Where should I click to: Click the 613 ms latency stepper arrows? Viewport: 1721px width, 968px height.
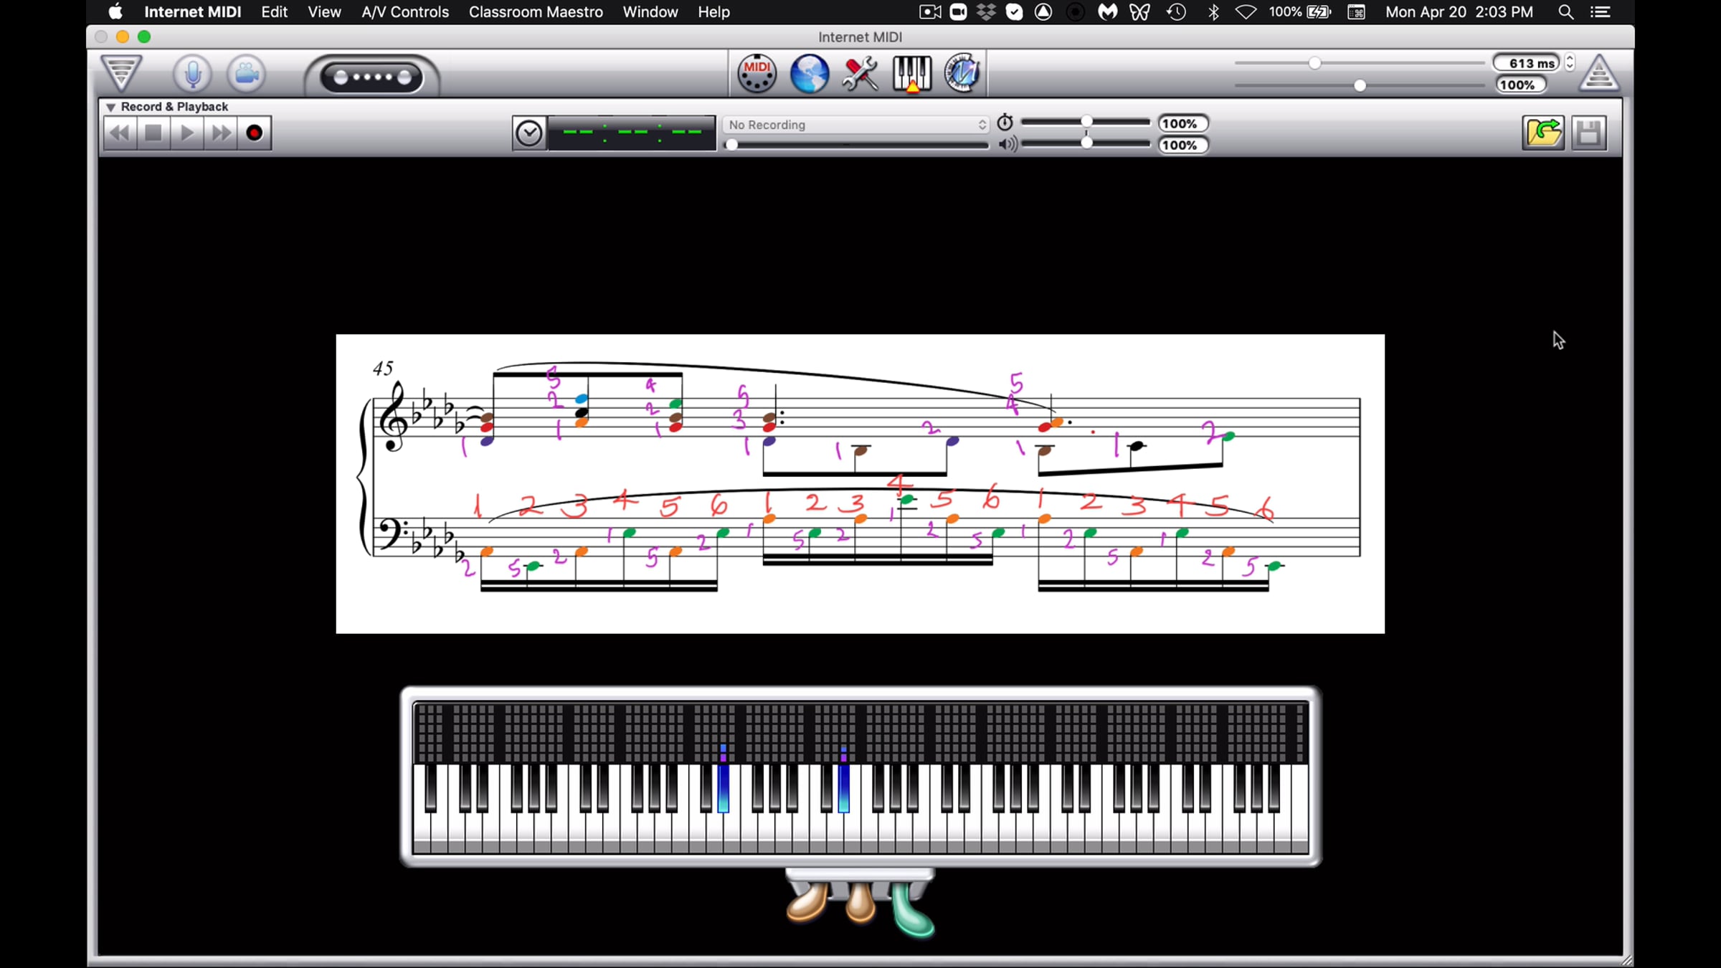coord(1570,62)
